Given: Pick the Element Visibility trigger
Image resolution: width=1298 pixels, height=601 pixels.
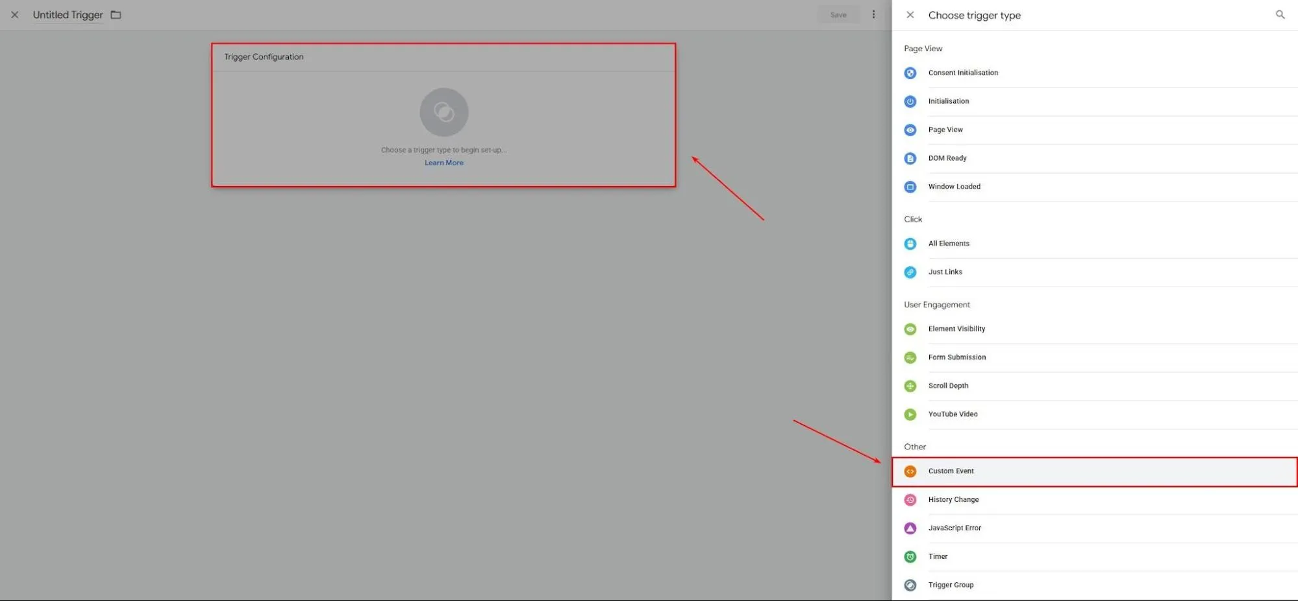Looking at the screenshot, I should [x=1095, y=329].
